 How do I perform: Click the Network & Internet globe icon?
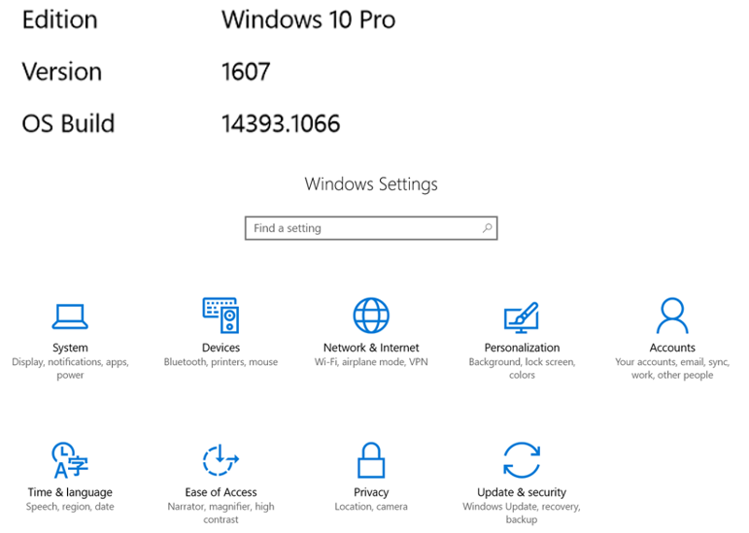(371, 316)
